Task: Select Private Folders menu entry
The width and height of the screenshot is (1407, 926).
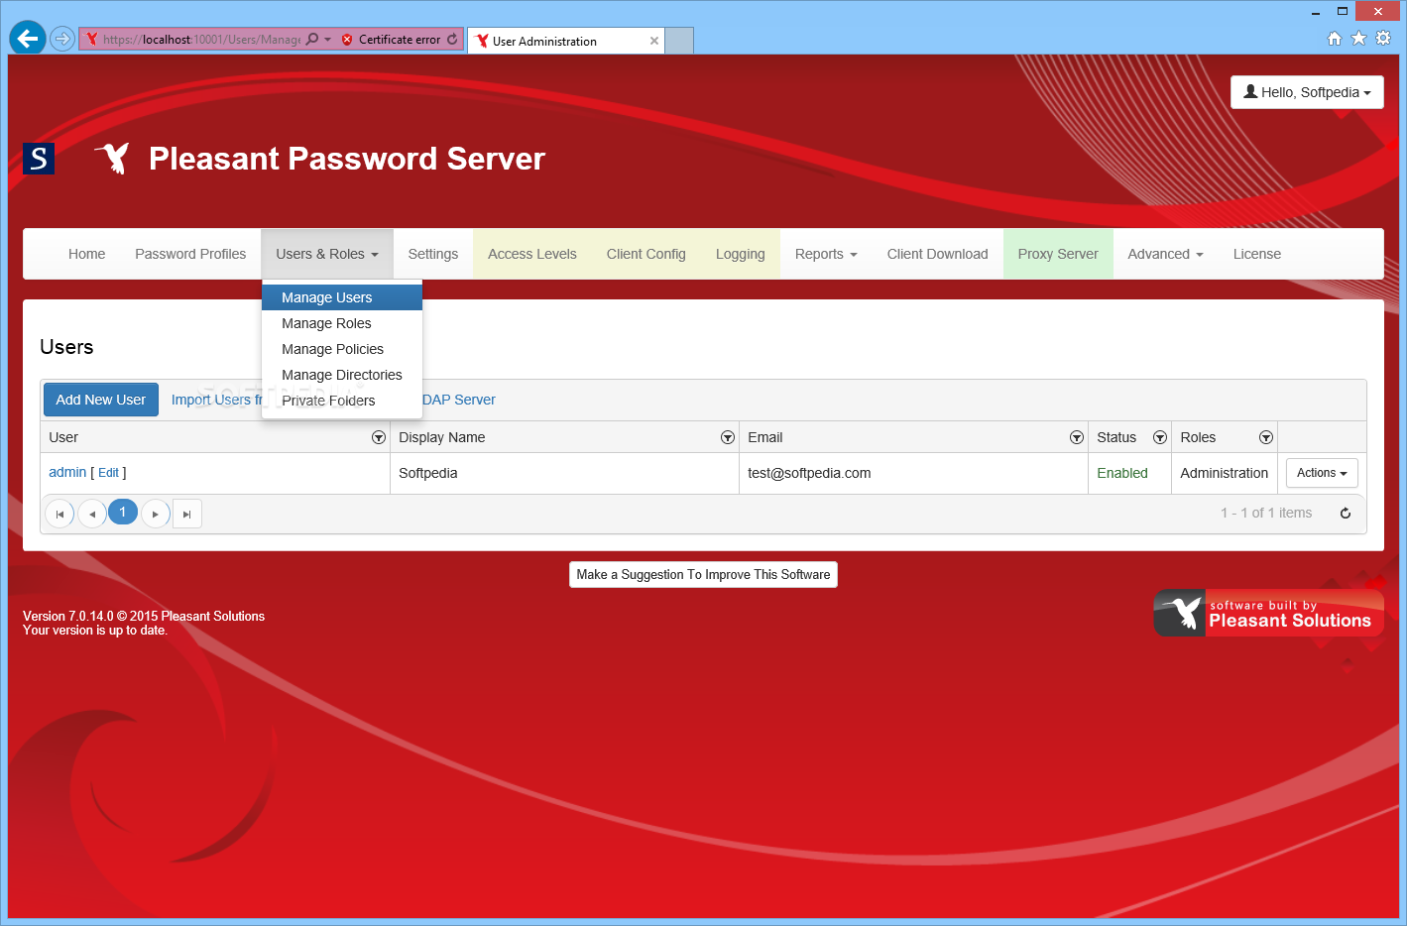Action: point(342,401)
